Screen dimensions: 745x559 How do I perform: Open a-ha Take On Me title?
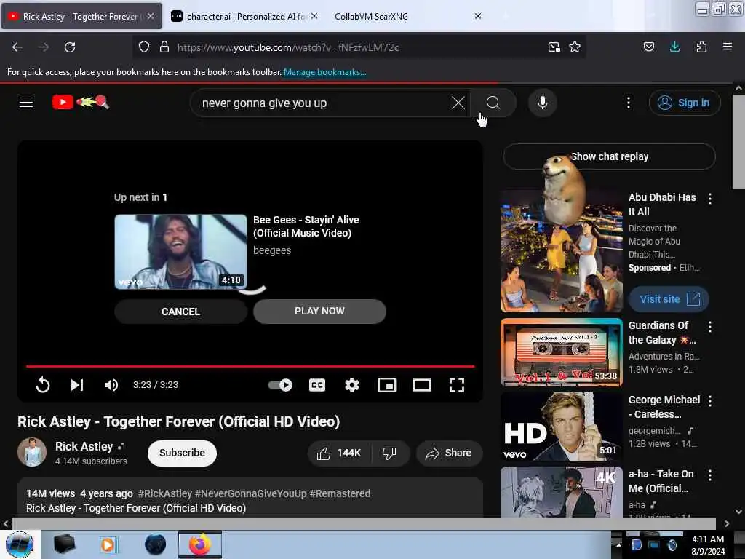point(661,481)
